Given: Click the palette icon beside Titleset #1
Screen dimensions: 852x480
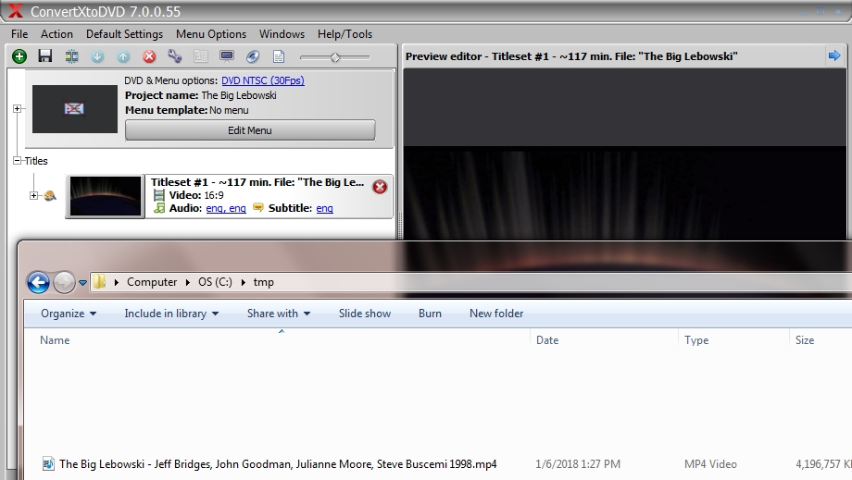Looking at the screenshot, I should coord(50,196).
